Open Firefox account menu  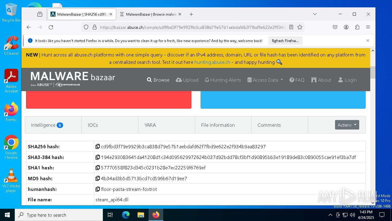pos(346,27)
